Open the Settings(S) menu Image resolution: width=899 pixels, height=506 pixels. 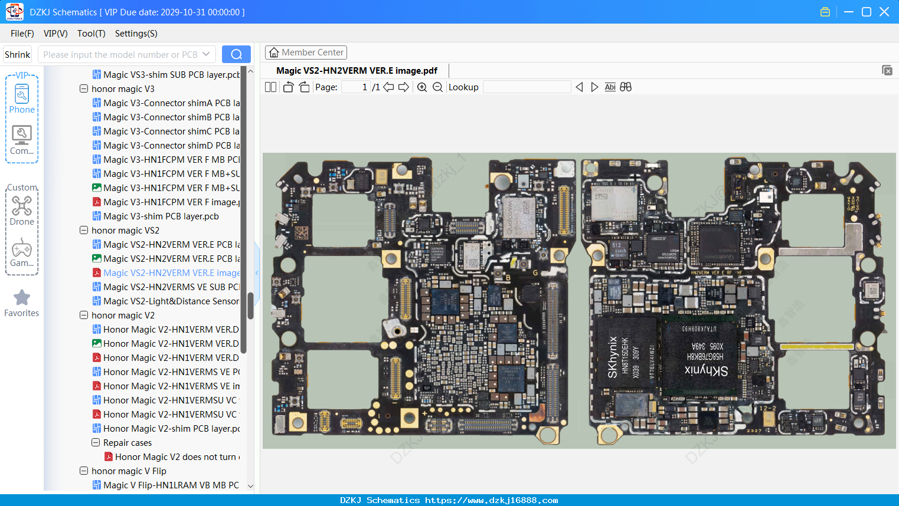(x=136, y=34)
